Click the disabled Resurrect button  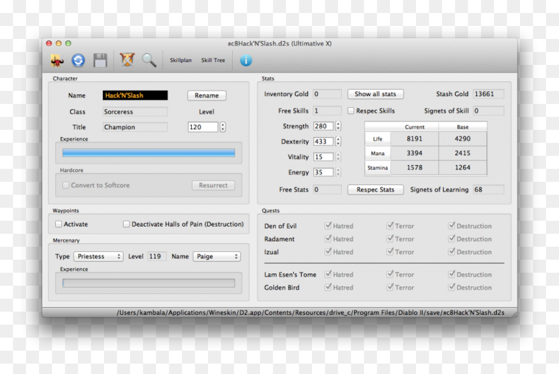[213, 185]
